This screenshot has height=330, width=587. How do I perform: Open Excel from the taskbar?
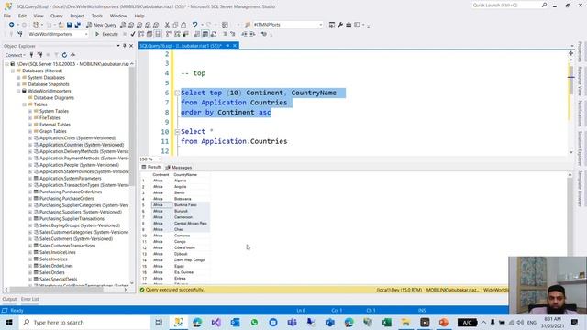[x=387, y=322]
